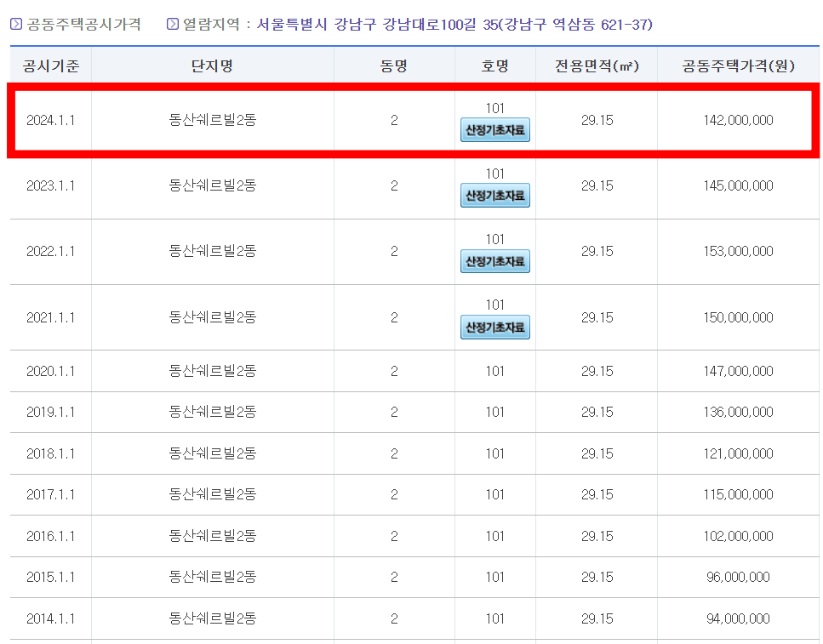The width and height of the screenshot is (823, 644).
Task: Open 산정기초자료 in the highlighted 2024 row
Action: 494,130
